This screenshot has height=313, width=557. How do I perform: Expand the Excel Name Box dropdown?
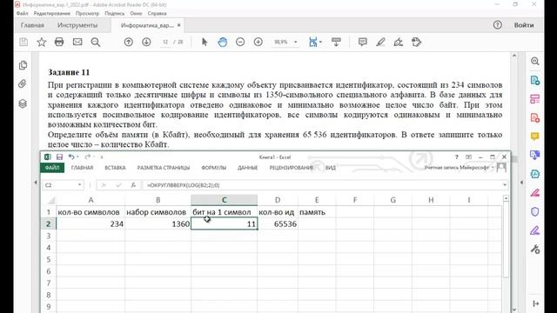[x=79, y=185]
